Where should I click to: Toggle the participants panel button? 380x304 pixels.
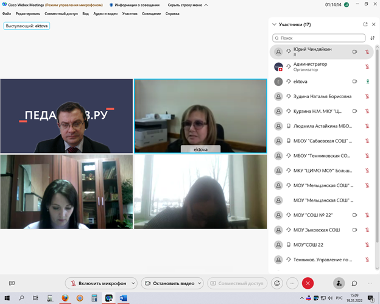pos(339,283)
